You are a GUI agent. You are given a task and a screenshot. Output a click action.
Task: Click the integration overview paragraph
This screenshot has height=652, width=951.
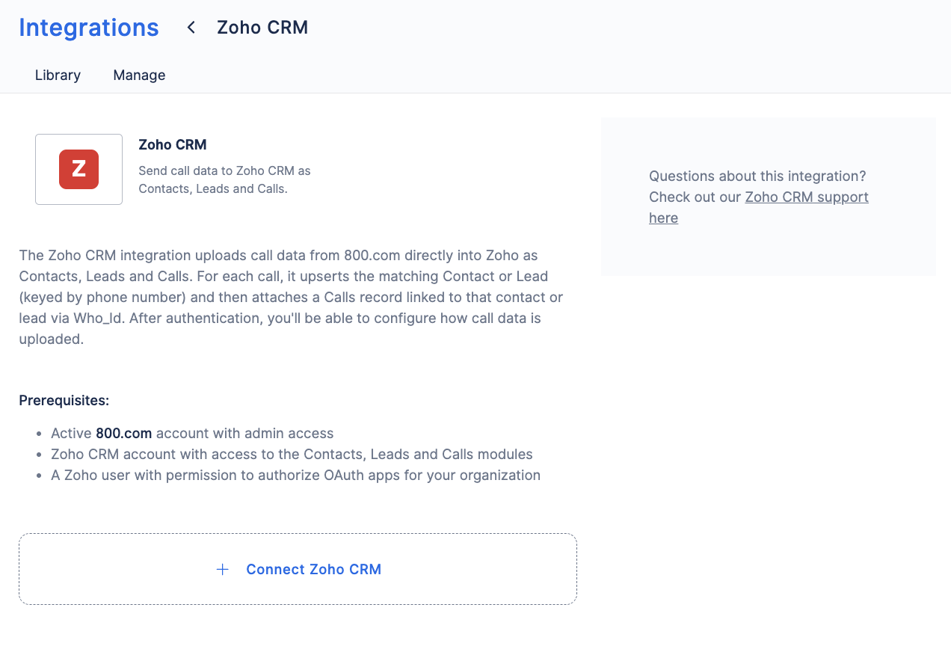click(x=291, y=298)
